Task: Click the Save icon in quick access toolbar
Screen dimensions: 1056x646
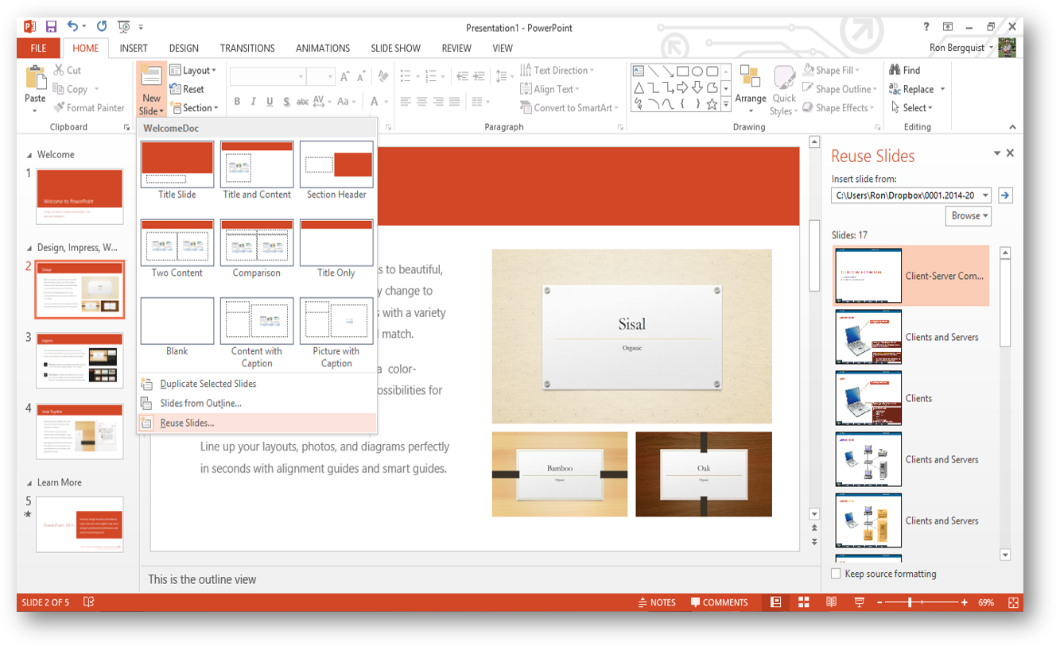Action: click(51, 27)
